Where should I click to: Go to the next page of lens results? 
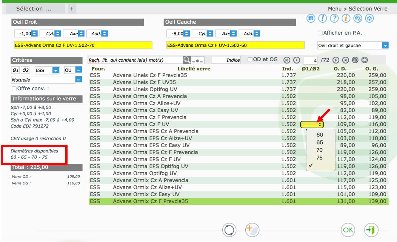coord(336,60)
